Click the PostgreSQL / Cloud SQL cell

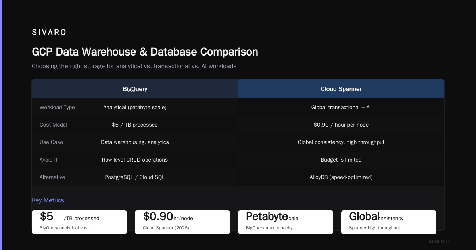(x=135, y=177)
